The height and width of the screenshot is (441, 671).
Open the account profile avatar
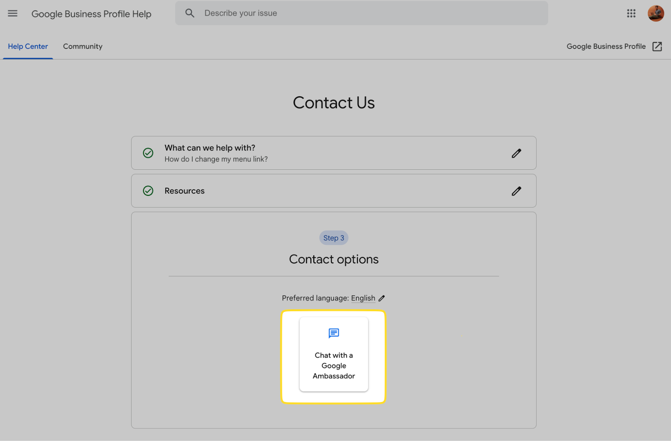click(655, 13)
